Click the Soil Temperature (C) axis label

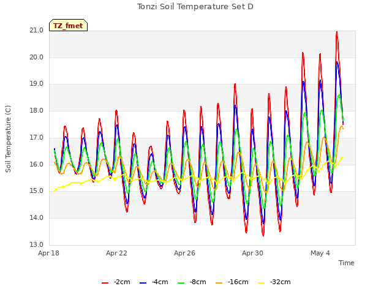8,139
